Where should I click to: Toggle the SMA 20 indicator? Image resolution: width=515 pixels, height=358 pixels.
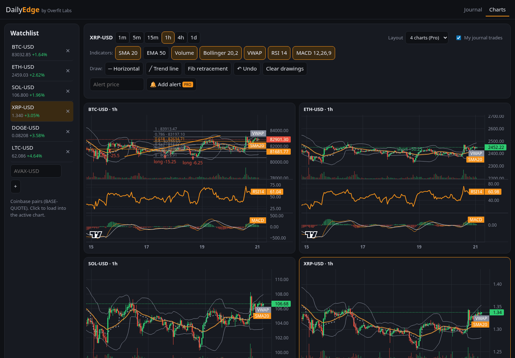[x=128, y=53]
